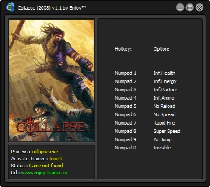Click the 'Numpad 6' hotkey label
The width and height of the screenshot is (210, 187).
126,114
